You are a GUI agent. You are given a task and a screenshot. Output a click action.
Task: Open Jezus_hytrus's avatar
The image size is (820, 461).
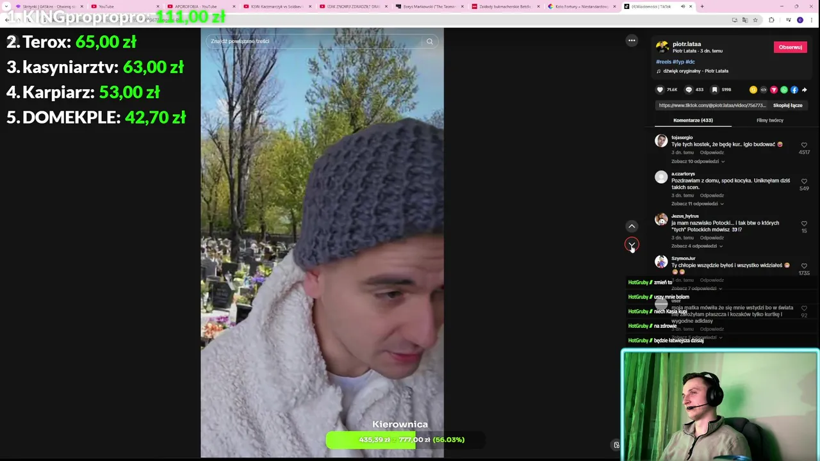661,220
